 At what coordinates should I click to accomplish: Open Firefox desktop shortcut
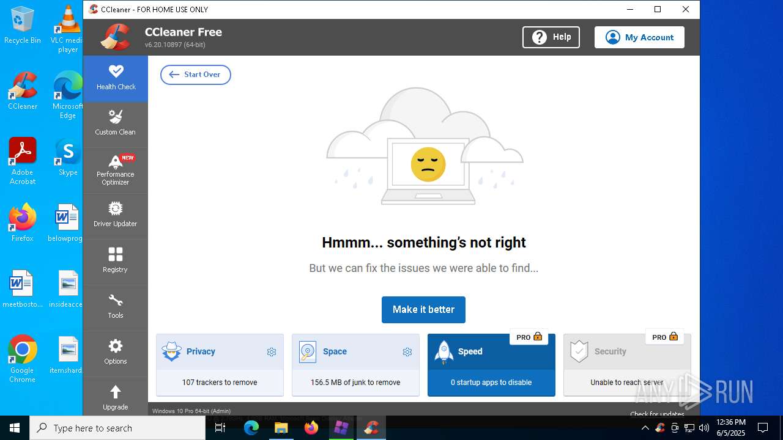[x=23, y=223]
